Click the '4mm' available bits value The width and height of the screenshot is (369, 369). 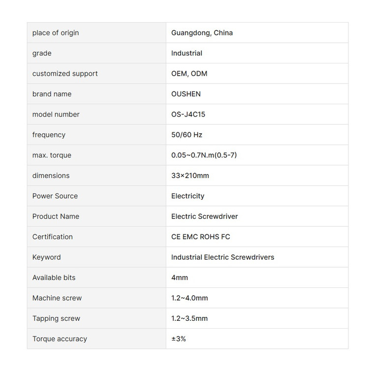[180, 277]
